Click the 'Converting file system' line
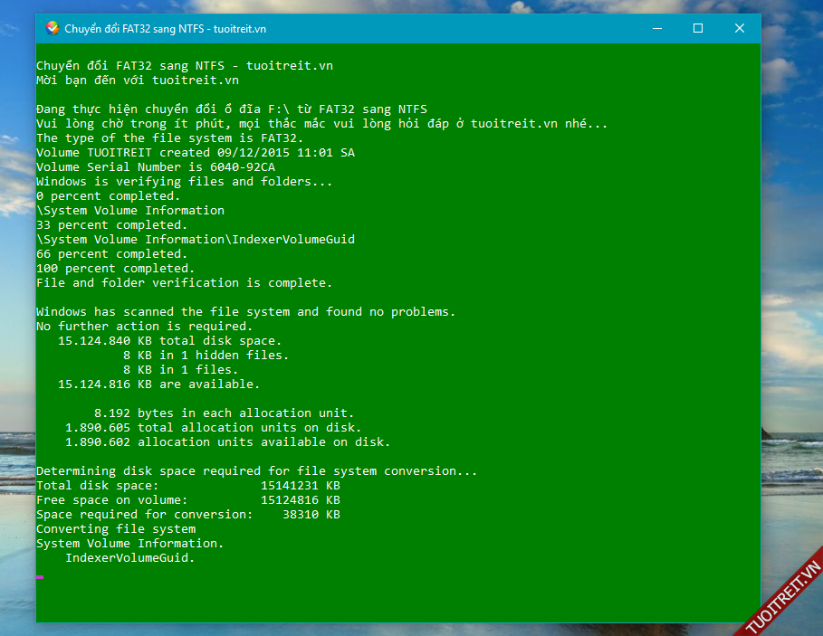This screenshot has height=636, width=823. 115,529
